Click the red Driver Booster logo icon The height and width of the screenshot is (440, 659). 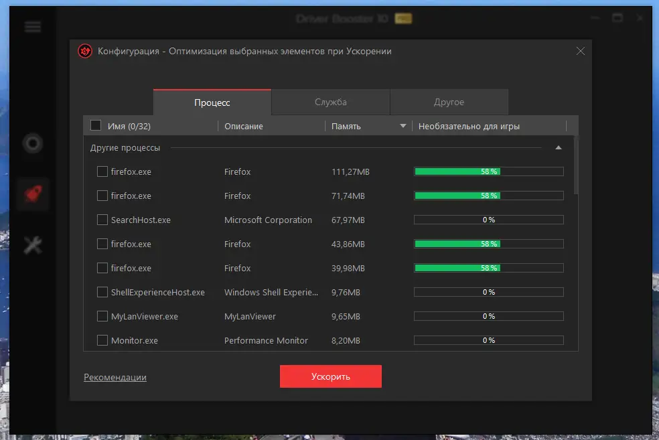point(85,52)
